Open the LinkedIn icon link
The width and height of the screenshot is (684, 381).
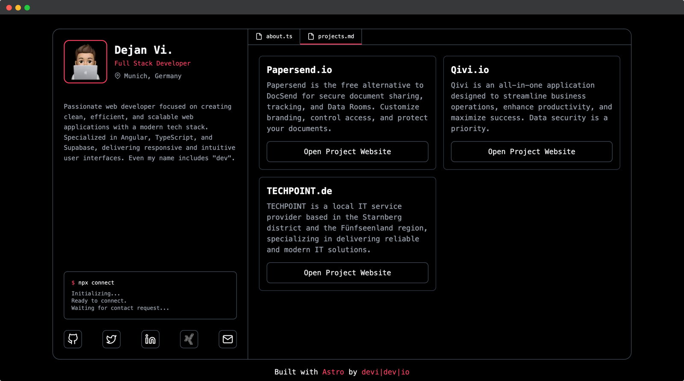pyautogui.click(x=150, y=339)
